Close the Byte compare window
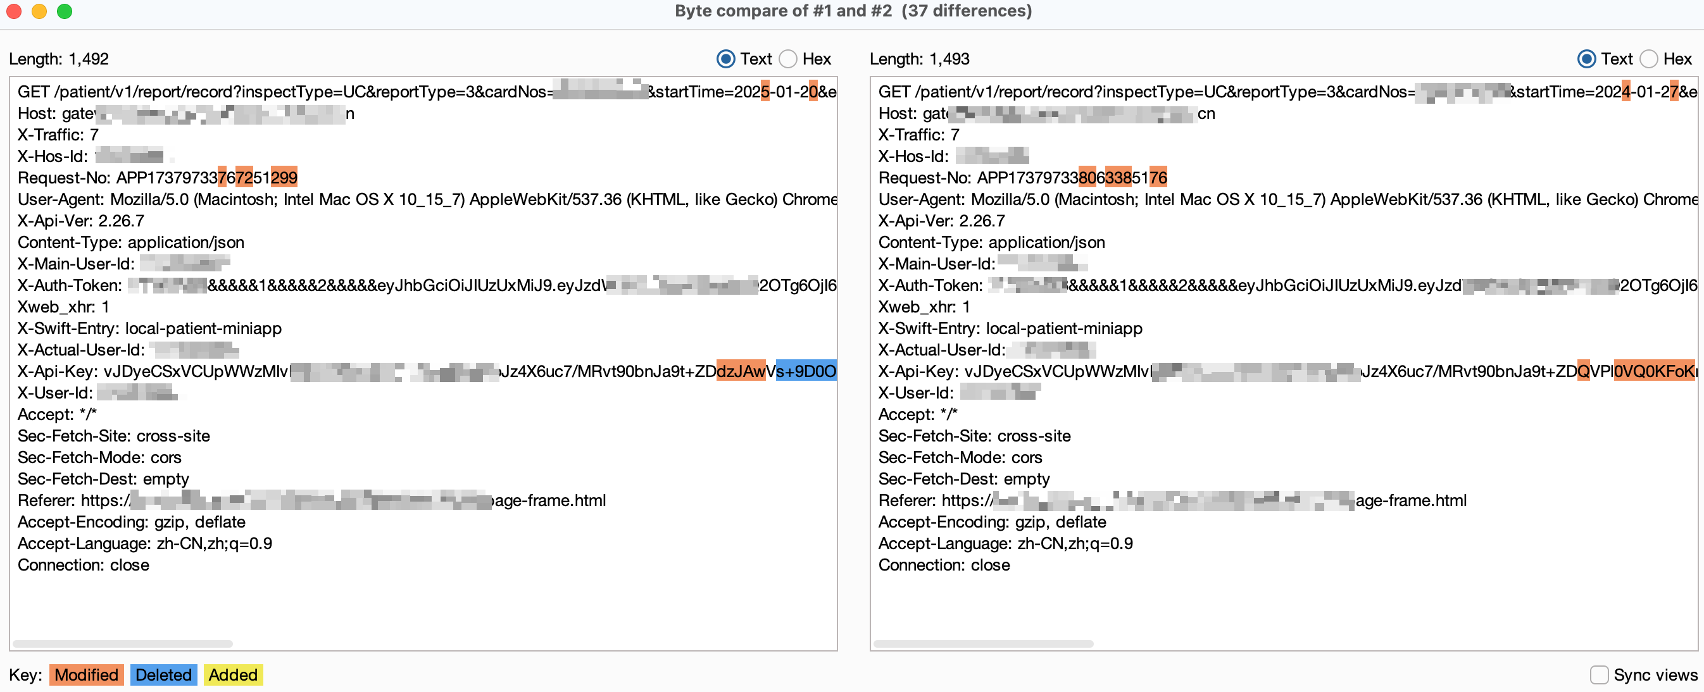This screenshot has width=1704, height=692. [14, 11]
